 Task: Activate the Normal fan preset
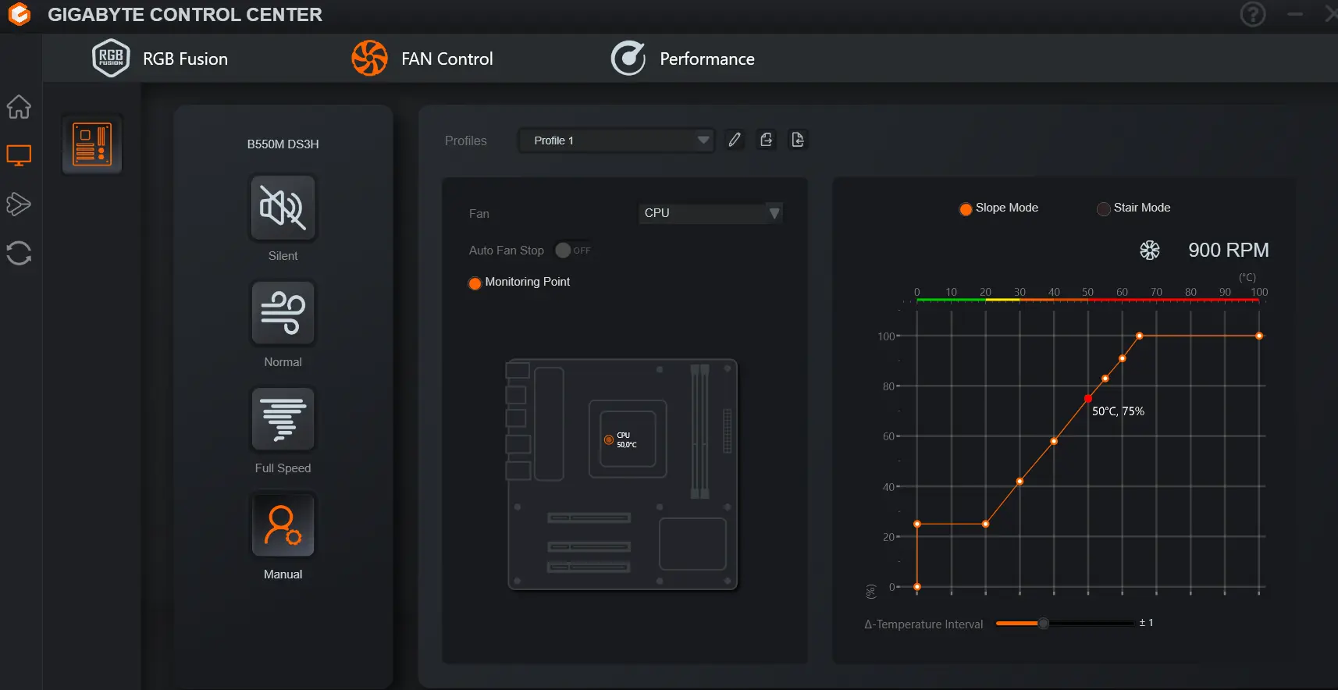pos(283,313)
